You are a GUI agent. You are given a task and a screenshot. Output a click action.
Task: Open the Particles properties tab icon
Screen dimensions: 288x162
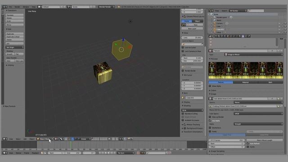point(246,36)
